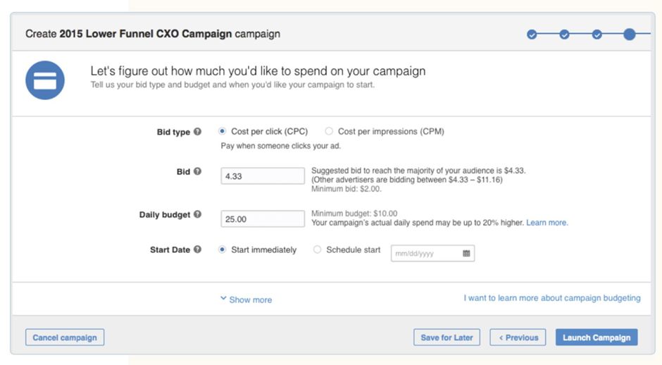This screenshot has height=365, width=662.
Task: Expand the Show more section
Action: [x=246, y=299]
